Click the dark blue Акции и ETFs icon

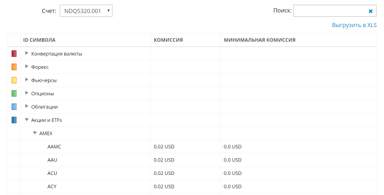tap(14, 120)
